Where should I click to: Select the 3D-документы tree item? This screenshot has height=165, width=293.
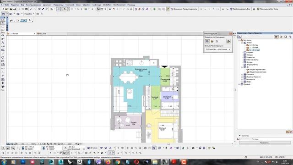pos(252,65)
